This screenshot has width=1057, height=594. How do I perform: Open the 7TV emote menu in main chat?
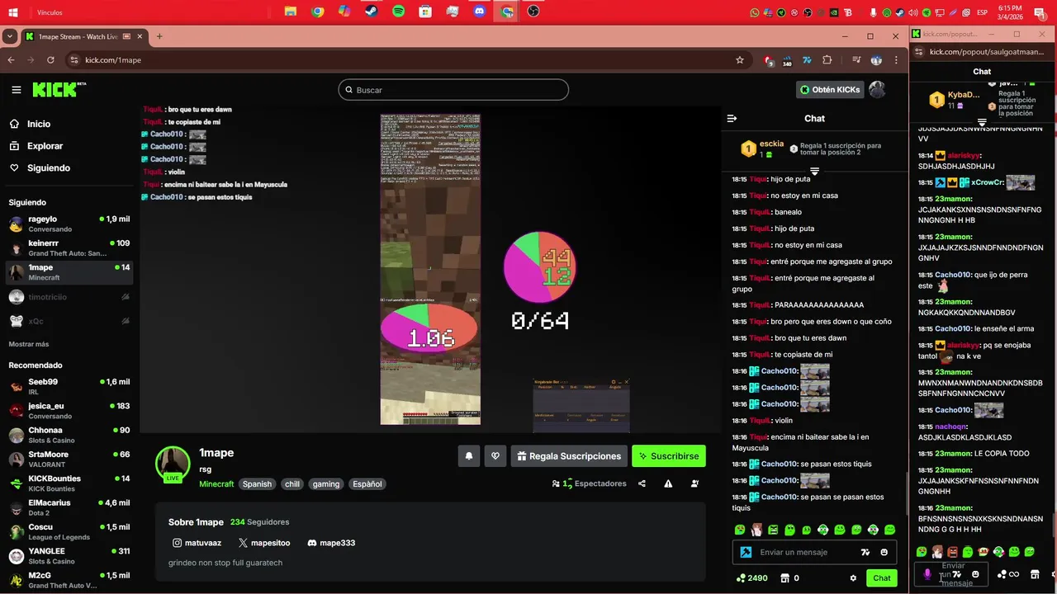pyautogui.click(x=865, y=552)
